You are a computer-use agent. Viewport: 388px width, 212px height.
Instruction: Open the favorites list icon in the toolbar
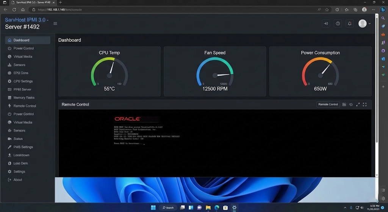point(346,9)
